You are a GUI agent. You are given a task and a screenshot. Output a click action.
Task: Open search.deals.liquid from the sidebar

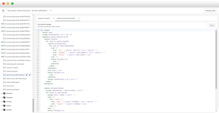(x=13, y=82)
